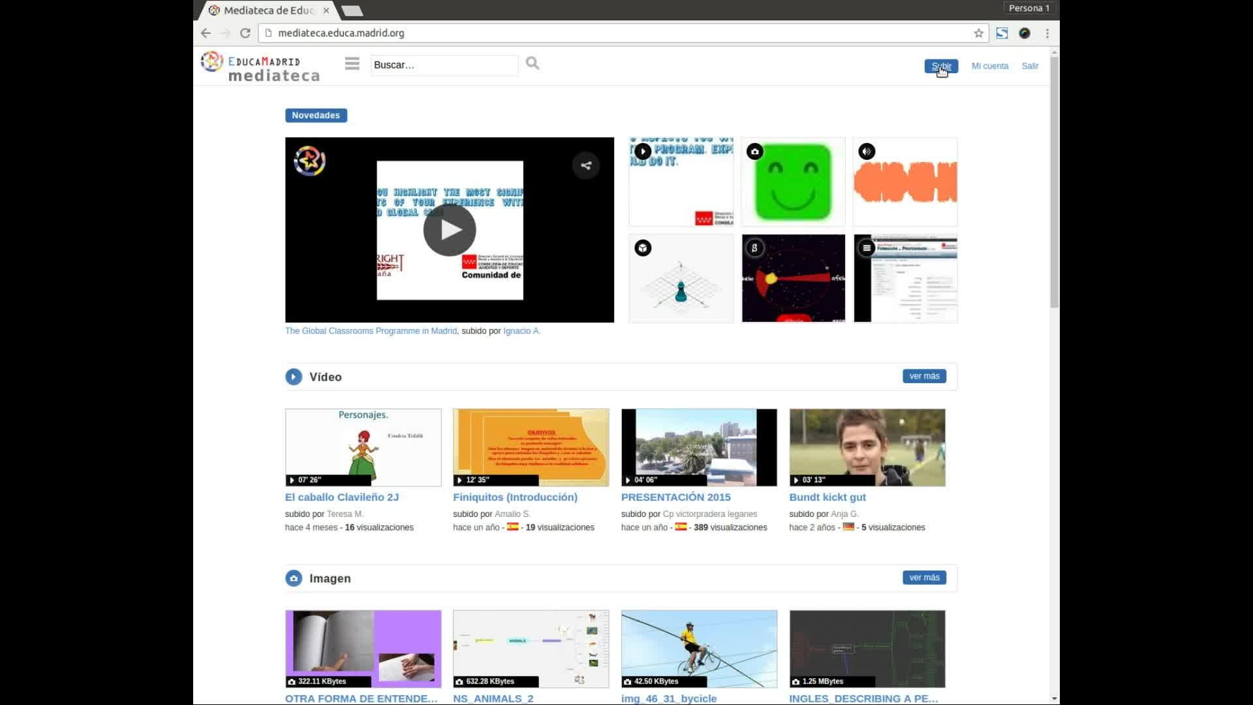Click the Salir logout link

pyautogui.click(x=1029, y=66)
